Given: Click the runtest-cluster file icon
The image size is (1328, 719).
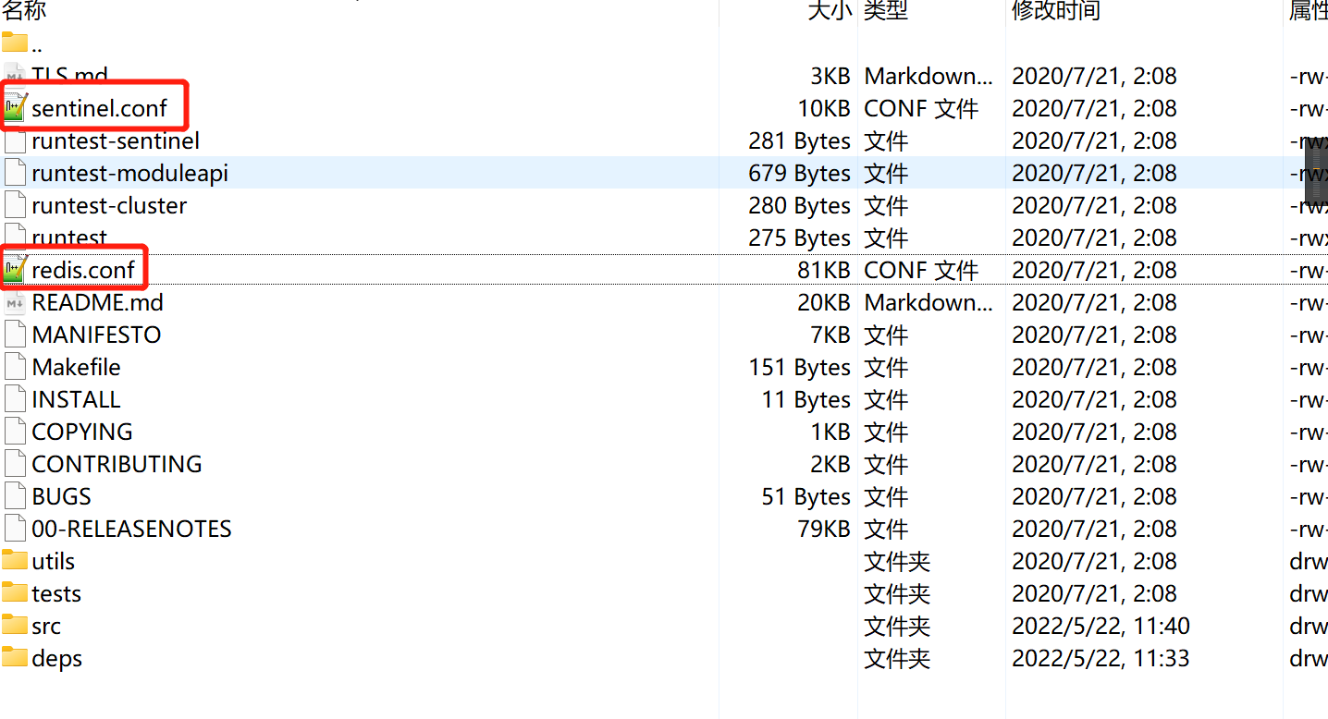Looking at the screenshot, I should (x=15, y=205).
